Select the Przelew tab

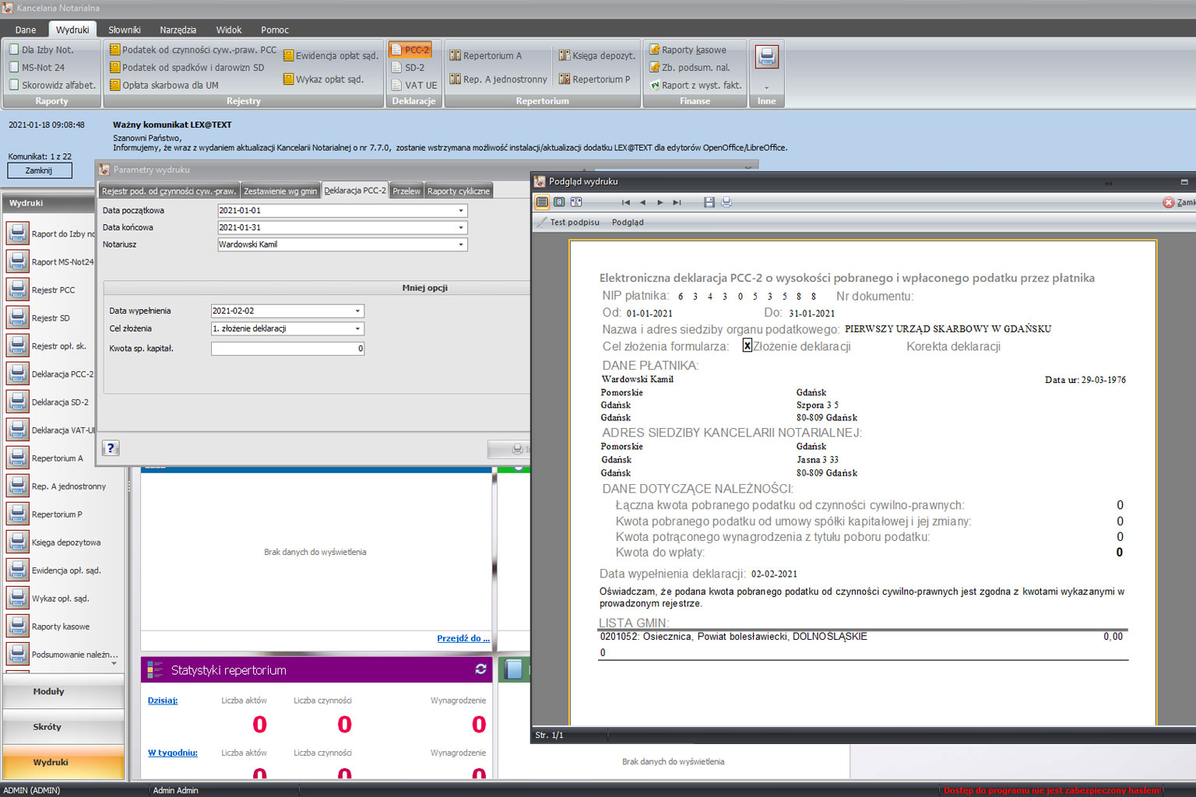coord(406,191)
